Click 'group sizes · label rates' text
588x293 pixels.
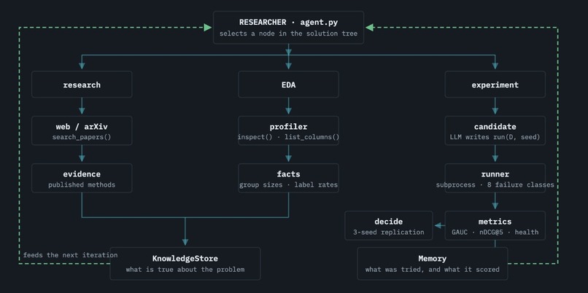tap(288, 184)
